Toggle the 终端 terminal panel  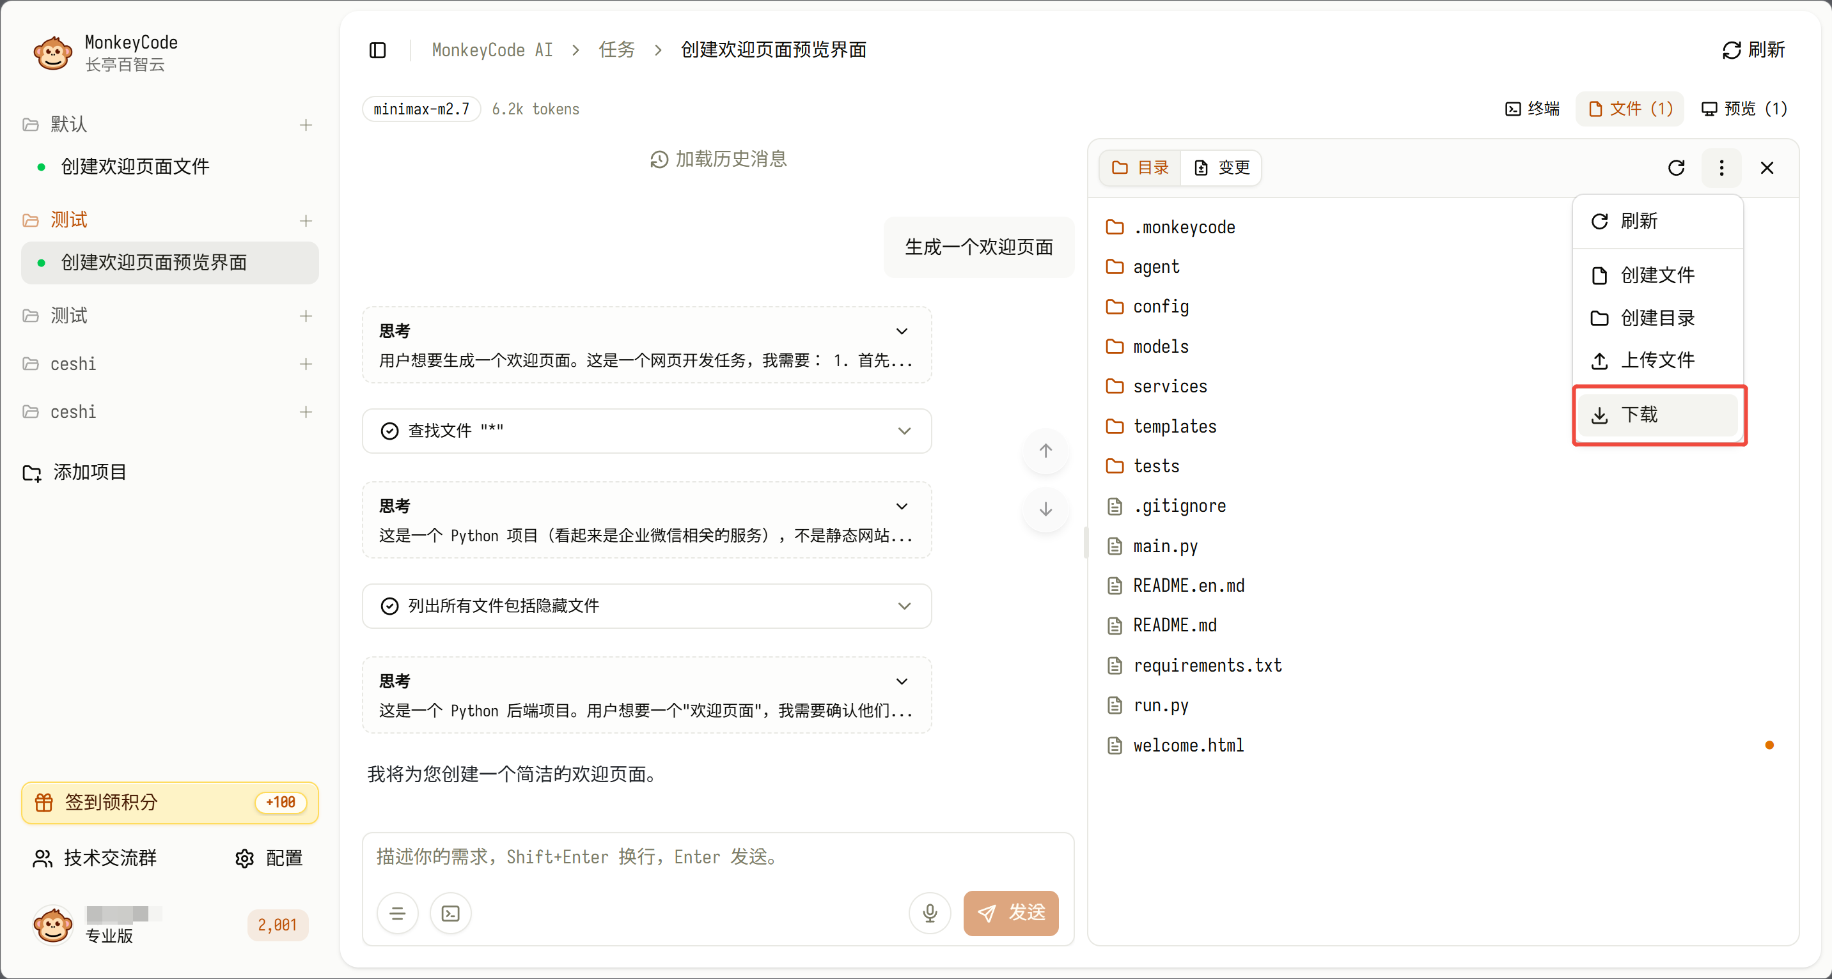(1533, 109)
